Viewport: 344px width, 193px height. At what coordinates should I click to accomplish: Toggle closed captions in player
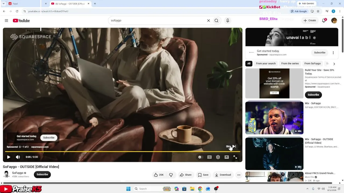click(x=209, y=157)
